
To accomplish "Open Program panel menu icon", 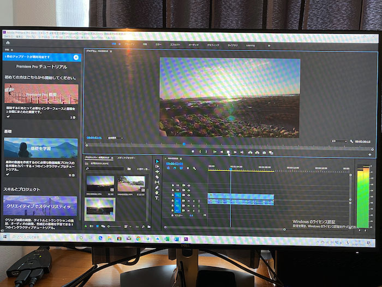I will (111, 51).
